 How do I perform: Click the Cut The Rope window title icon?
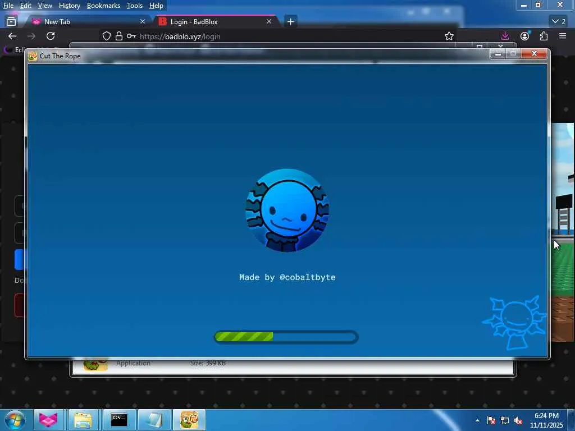coord(33,56)
